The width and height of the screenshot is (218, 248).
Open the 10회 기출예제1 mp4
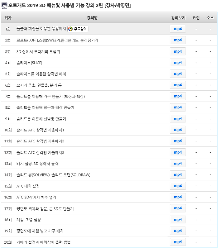(x=178, y=130)
